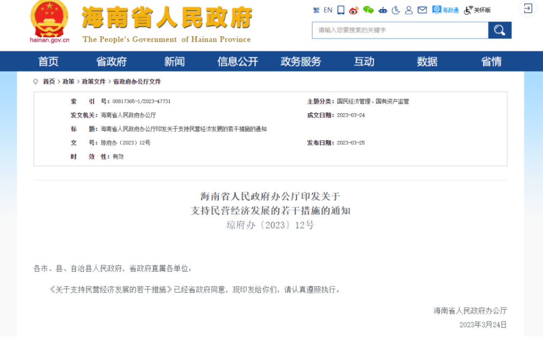543x338 pixels.
Task: Click the magnifier search button
Action: coord(500,30)
